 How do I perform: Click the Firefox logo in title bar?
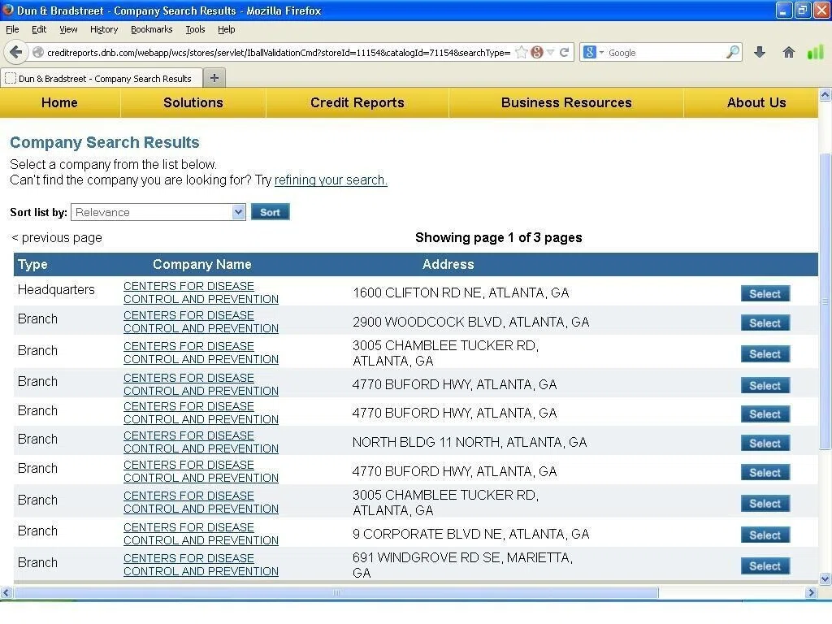(8, 10)
